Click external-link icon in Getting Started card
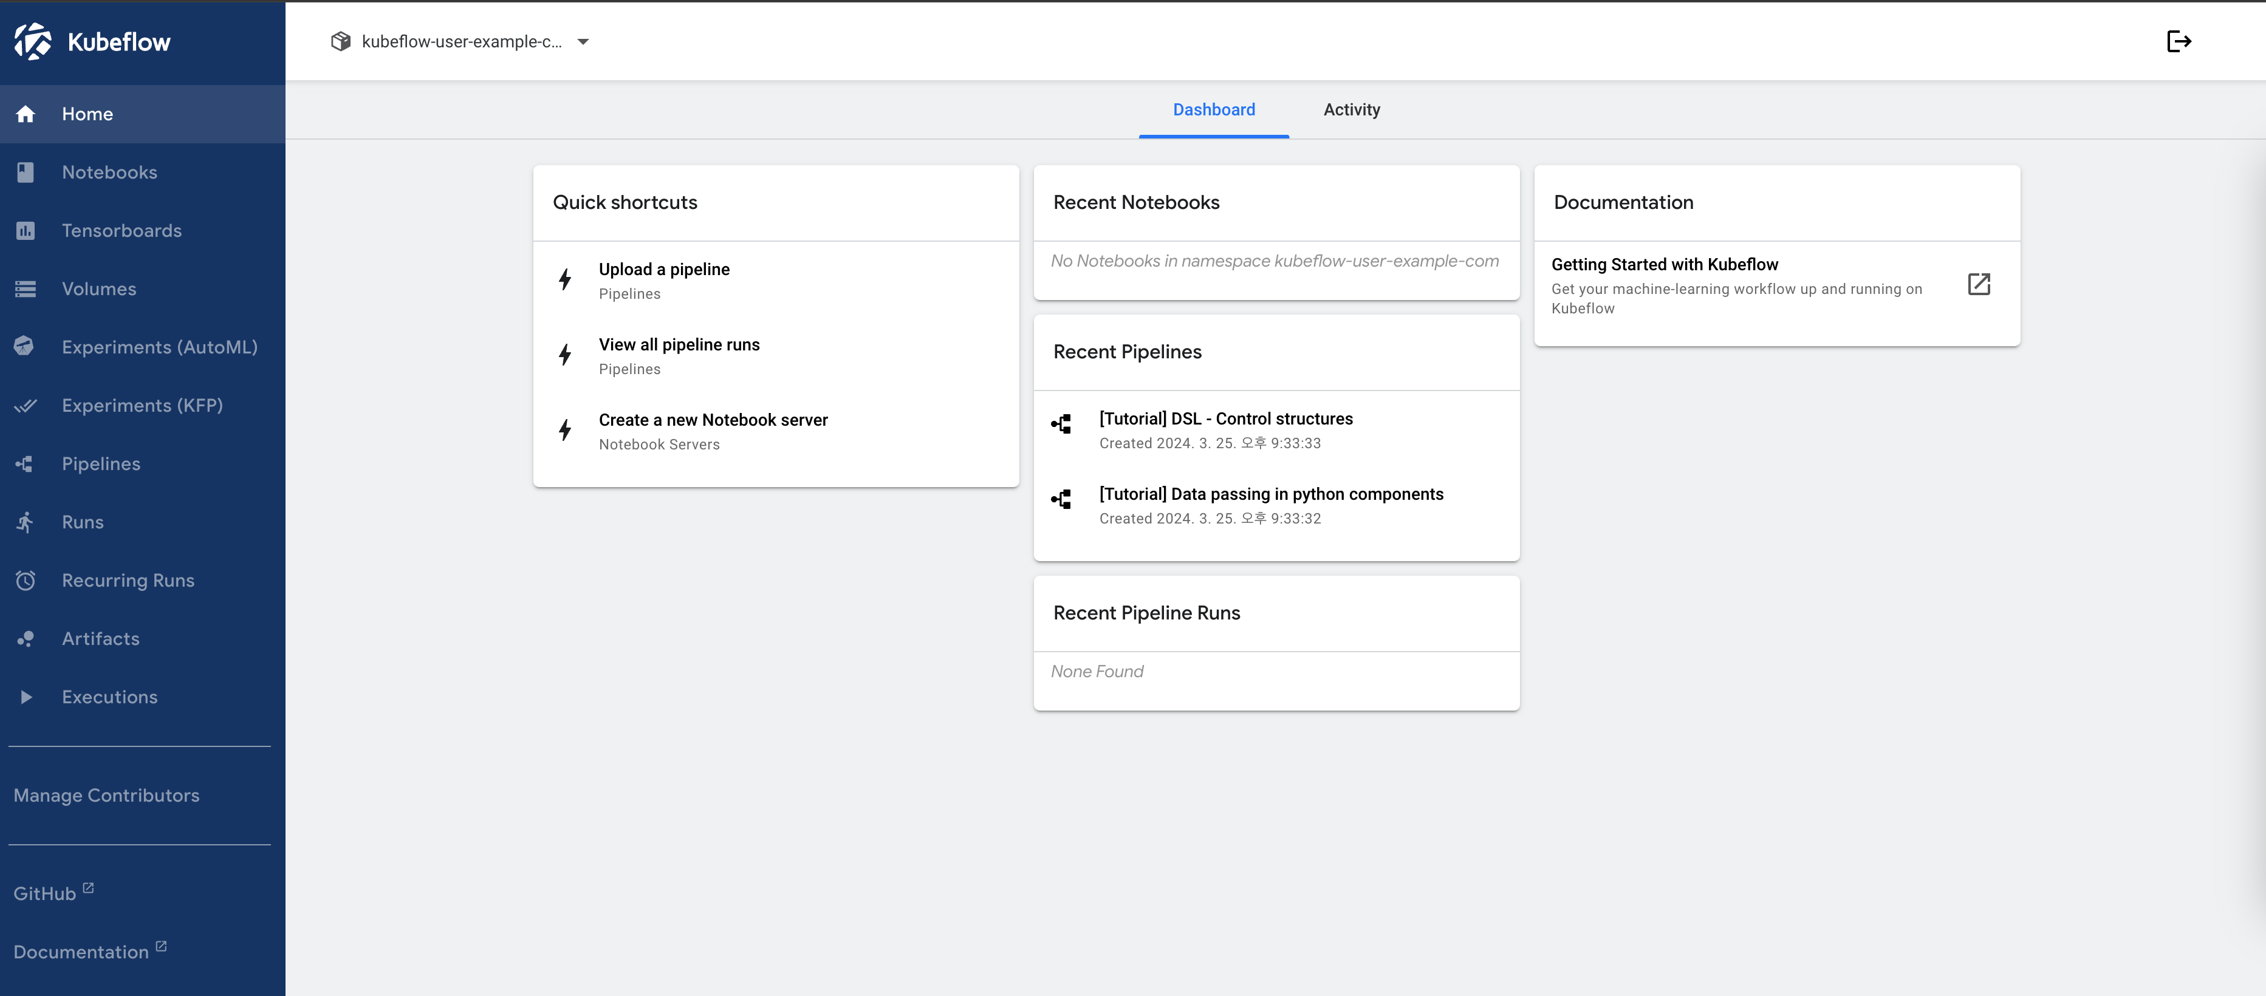This screenshot has width=2266, height=996. tap(1979, 284)
